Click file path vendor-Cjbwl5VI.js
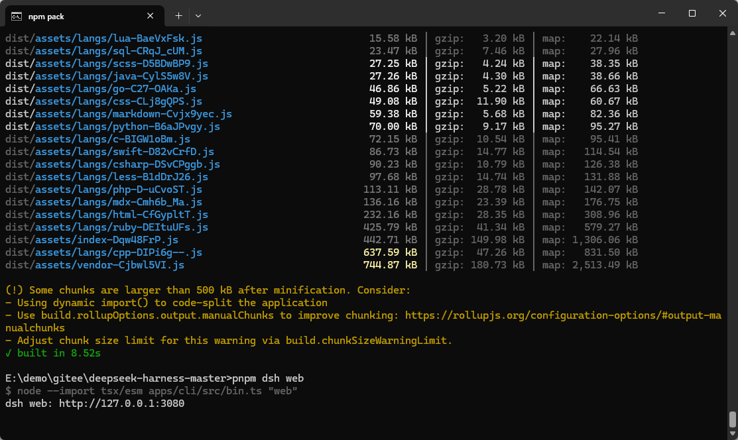Screen dimensions: 738x440 95,266
